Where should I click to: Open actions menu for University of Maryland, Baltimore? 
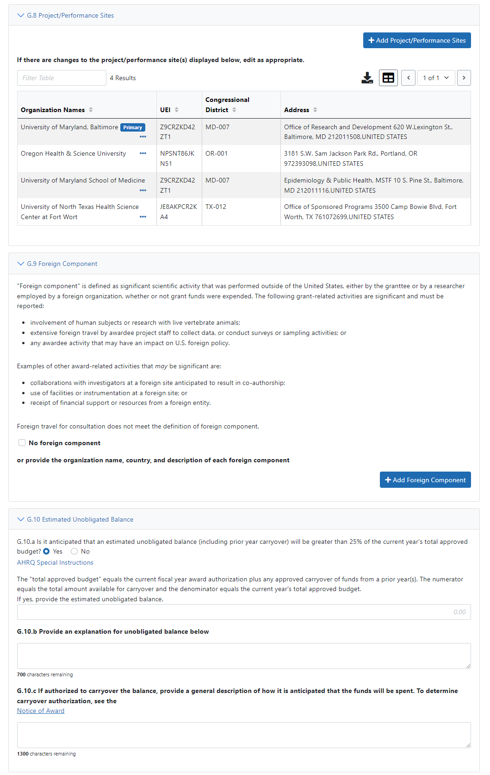point(143,137)
